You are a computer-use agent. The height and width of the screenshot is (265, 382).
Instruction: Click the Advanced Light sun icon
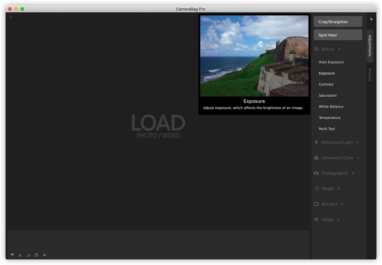coord(316,142)
